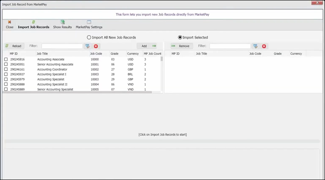Sort the left list by Currency column header
The height and width of the screenshot is (180, 325).
tap(133, 53)
